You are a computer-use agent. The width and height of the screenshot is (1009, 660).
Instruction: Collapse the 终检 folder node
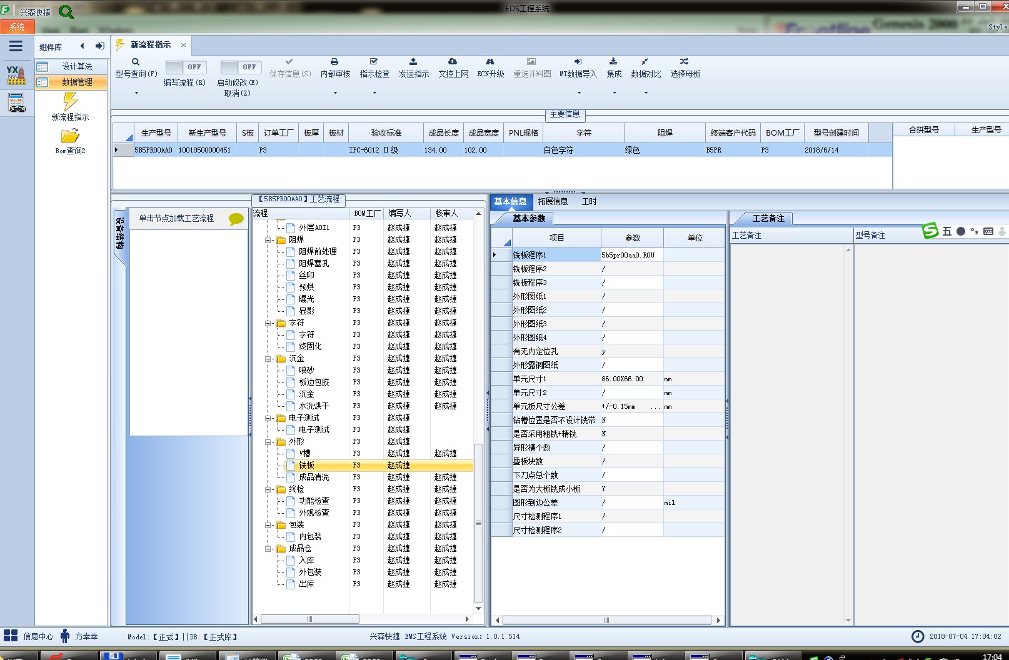[x=268, y=489]
